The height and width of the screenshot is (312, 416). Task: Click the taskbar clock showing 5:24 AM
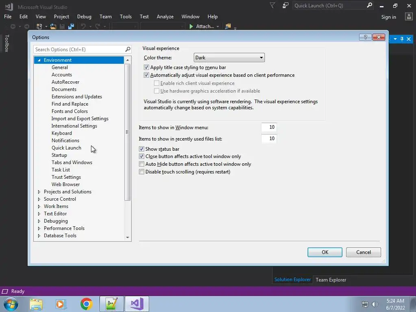click(x=395, y=304)
